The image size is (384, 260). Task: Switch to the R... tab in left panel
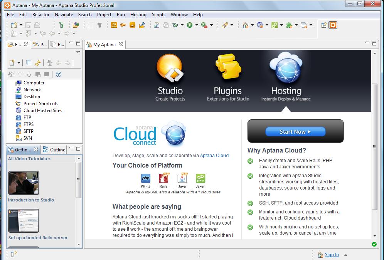coord(57,45)
